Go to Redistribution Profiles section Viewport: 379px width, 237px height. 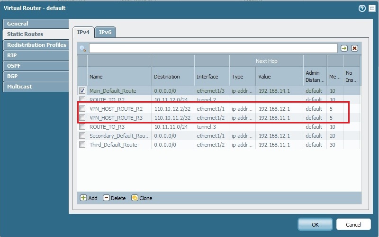[36, 45]
